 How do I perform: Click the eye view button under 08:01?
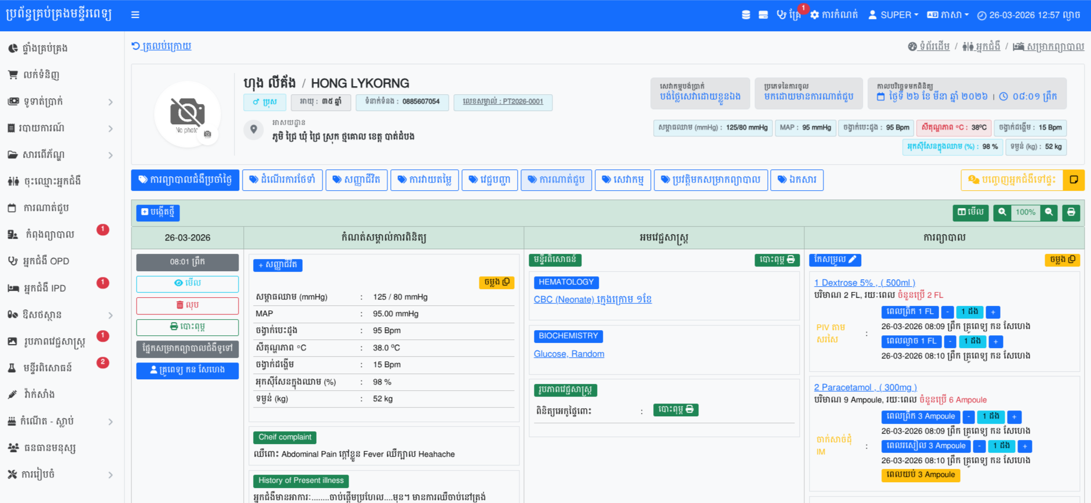pos(187,283)
